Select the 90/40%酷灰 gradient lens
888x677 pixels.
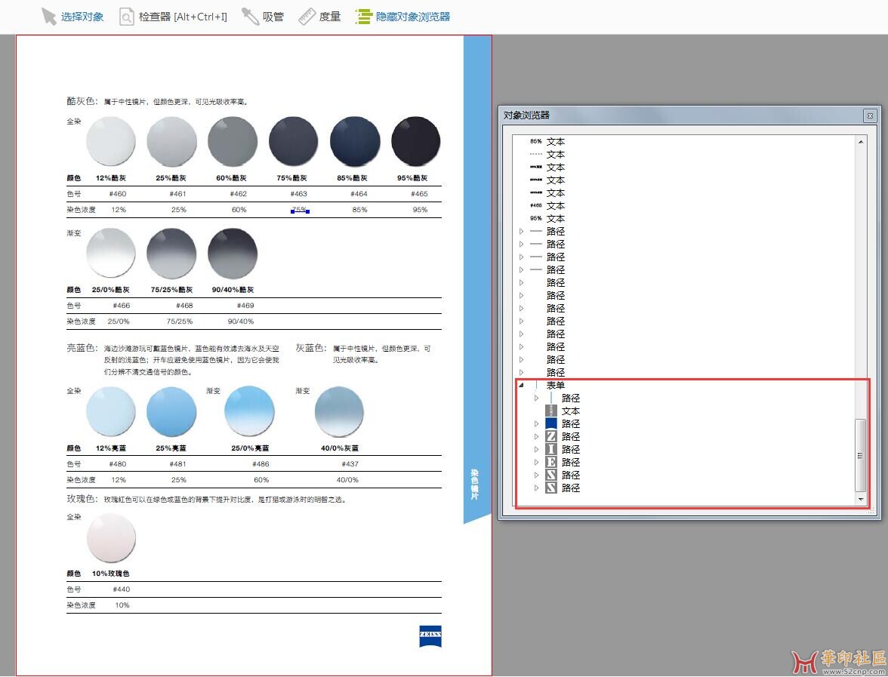click(233, 253)
